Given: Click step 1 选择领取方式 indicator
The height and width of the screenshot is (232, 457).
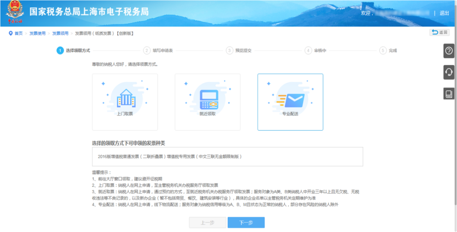Looking at the screenshot, I should (x=73, y=50).
